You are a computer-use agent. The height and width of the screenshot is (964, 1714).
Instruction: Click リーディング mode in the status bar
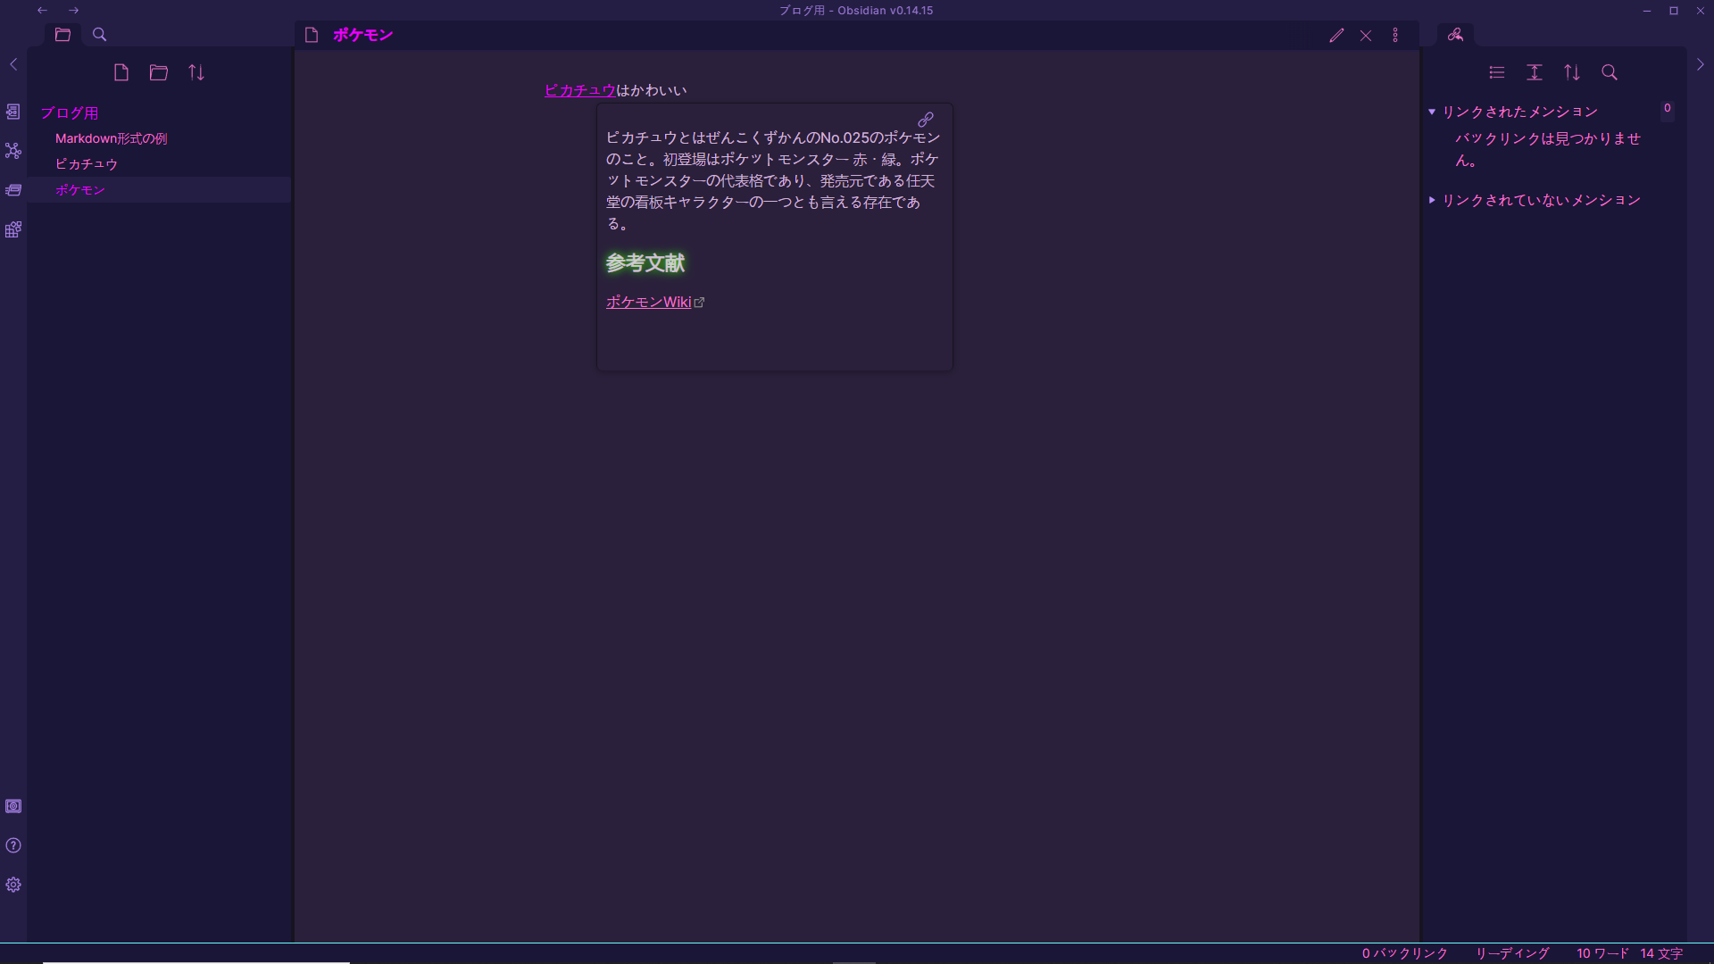pyautogui.click(x=1512, y=953)
